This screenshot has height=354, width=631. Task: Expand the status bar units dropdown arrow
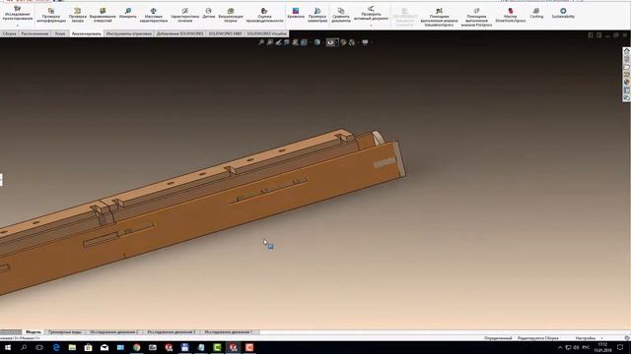(x=602, y=338)
